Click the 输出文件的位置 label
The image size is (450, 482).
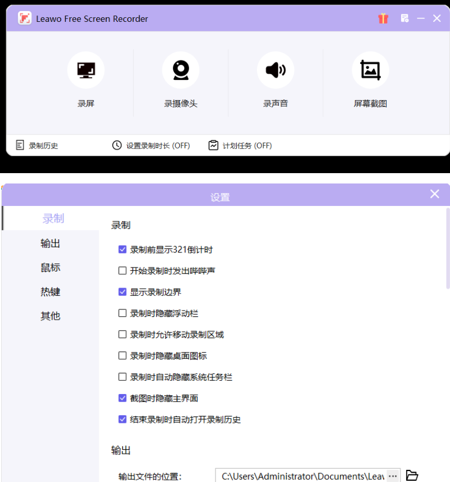[150, 476]
